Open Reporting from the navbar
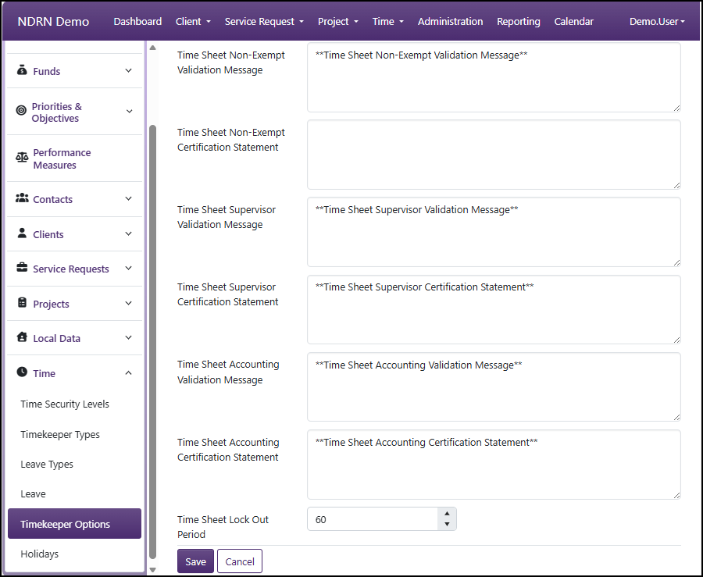This screenshot has height=577, width=703. 519,22
